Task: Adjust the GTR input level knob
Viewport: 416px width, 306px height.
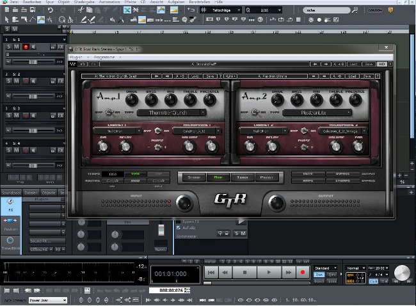Action: tap(185, 203)
